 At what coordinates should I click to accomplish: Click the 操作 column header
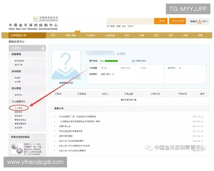pyautogui.click(x=202, y=94)
